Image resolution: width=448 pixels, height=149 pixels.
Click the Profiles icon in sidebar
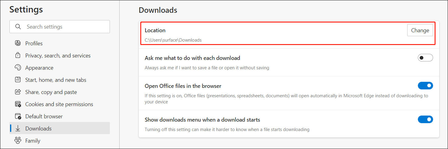coord(18,43)
